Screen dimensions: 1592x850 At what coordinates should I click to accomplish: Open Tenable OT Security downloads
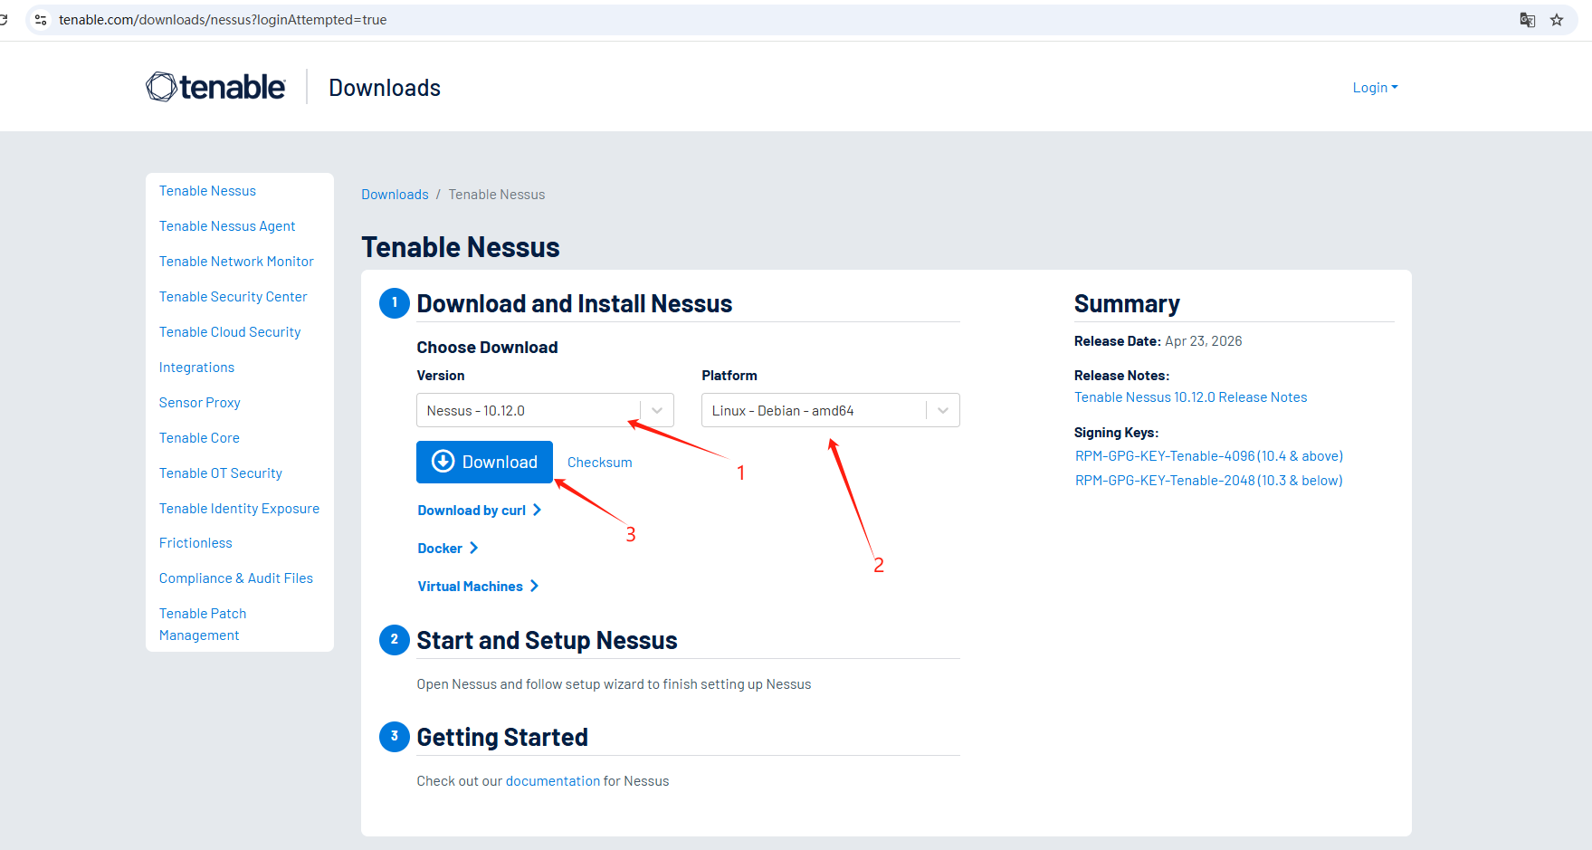(221, 473)
